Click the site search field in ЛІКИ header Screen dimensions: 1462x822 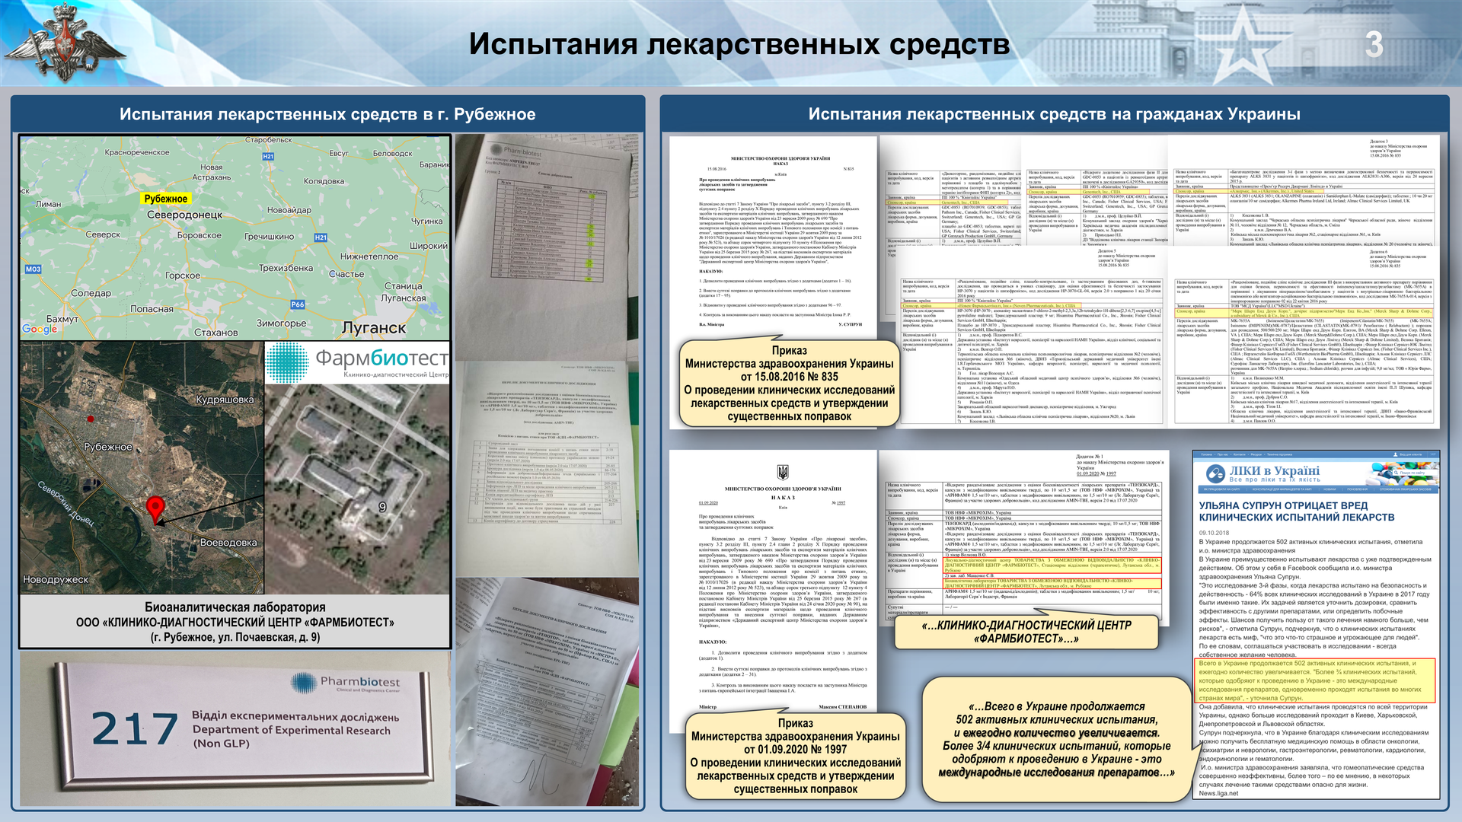1413,473
